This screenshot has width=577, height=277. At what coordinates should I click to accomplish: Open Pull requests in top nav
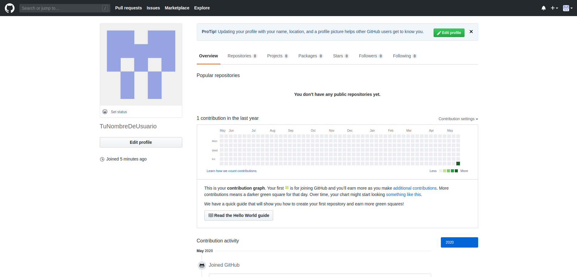(128, 8)
